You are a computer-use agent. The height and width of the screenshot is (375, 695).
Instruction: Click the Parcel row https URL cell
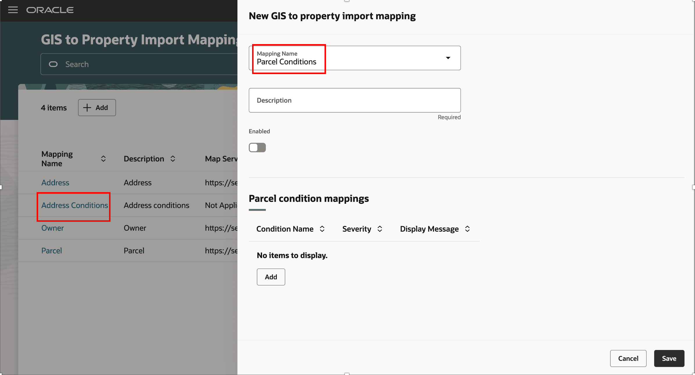click(x=221, y=250)
